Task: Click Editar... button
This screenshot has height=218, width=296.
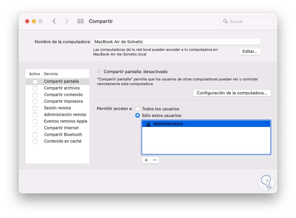Action: (x=250, y=52)
